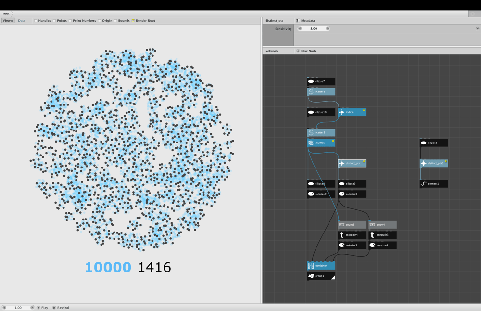The width and height of the screenshot is (481, 311).
Task: Select the distinct_pts1 node icon
Action: [423, 163]
